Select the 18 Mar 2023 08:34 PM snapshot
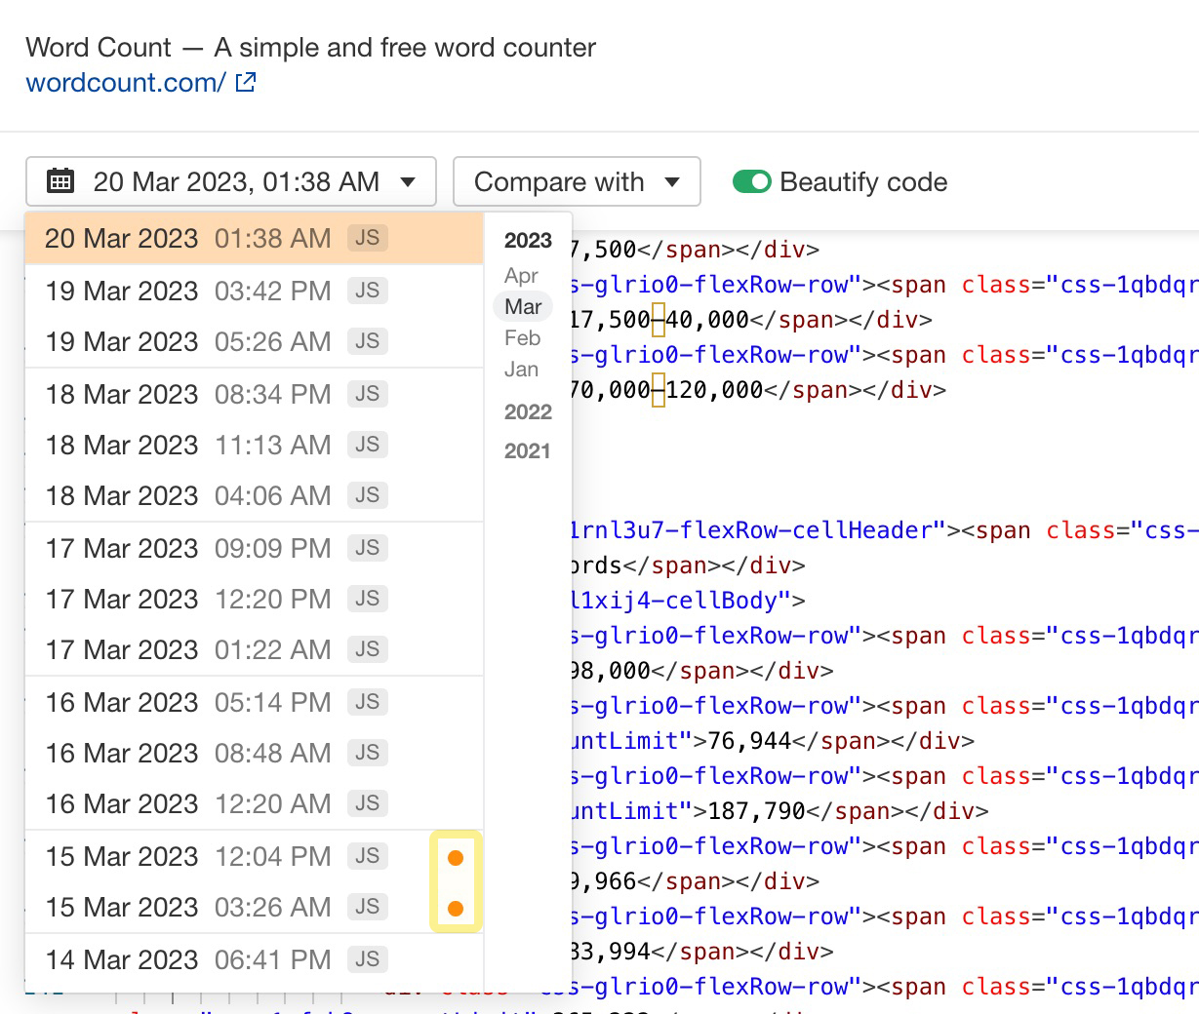Image resolution: width=1199 pixels, height=1014 pixels. (187, 394)
